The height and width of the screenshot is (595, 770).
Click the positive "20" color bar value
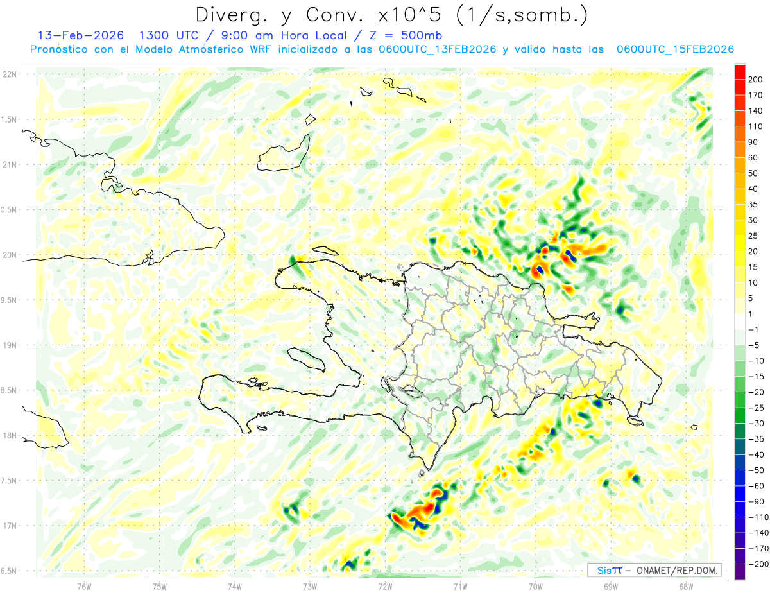pyautogui.click(x=755, y=252)
